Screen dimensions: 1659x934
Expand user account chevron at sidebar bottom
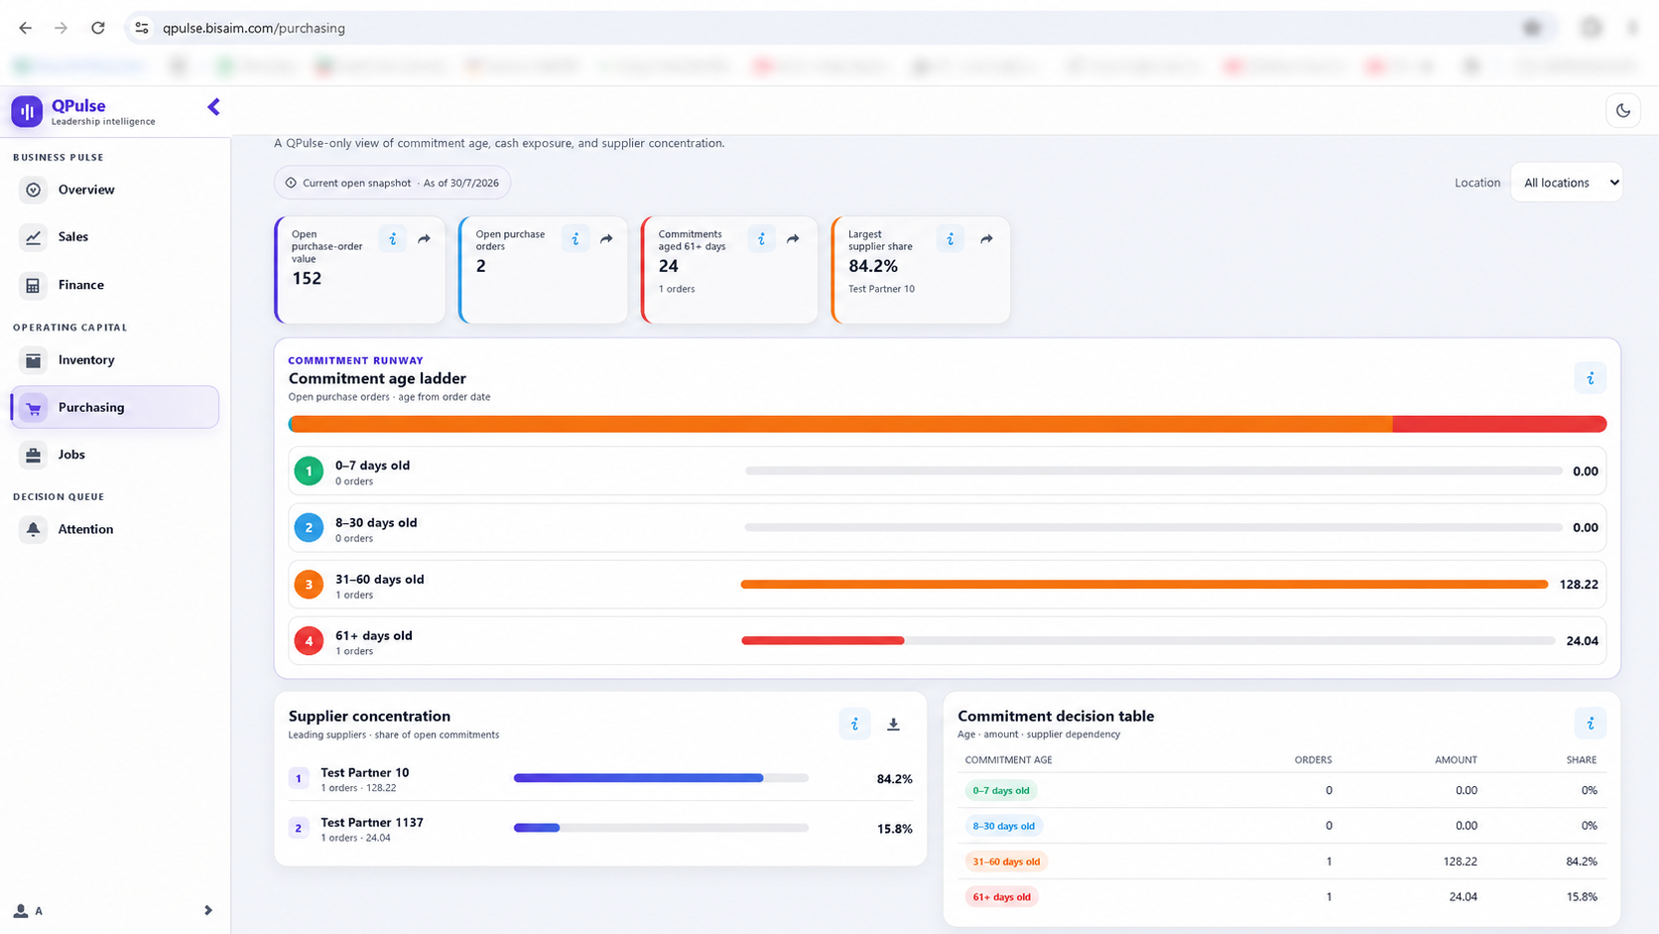tap(207, 910)
